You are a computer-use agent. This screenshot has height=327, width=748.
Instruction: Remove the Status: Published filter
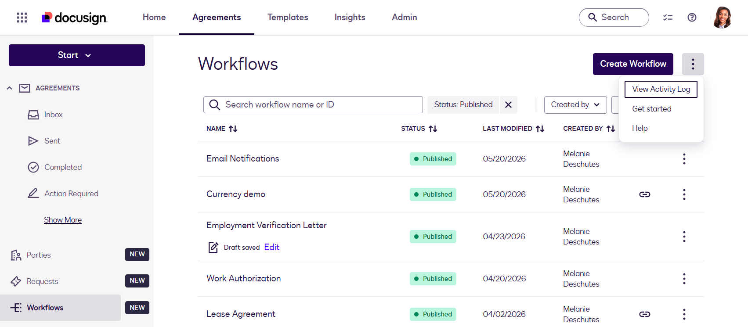point(508,105)
